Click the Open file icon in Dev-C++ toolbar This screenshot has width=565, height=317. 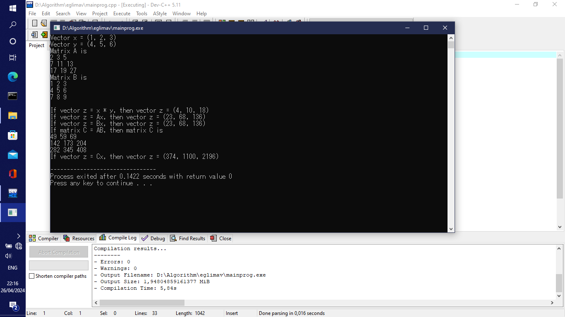tap(43, 23)
